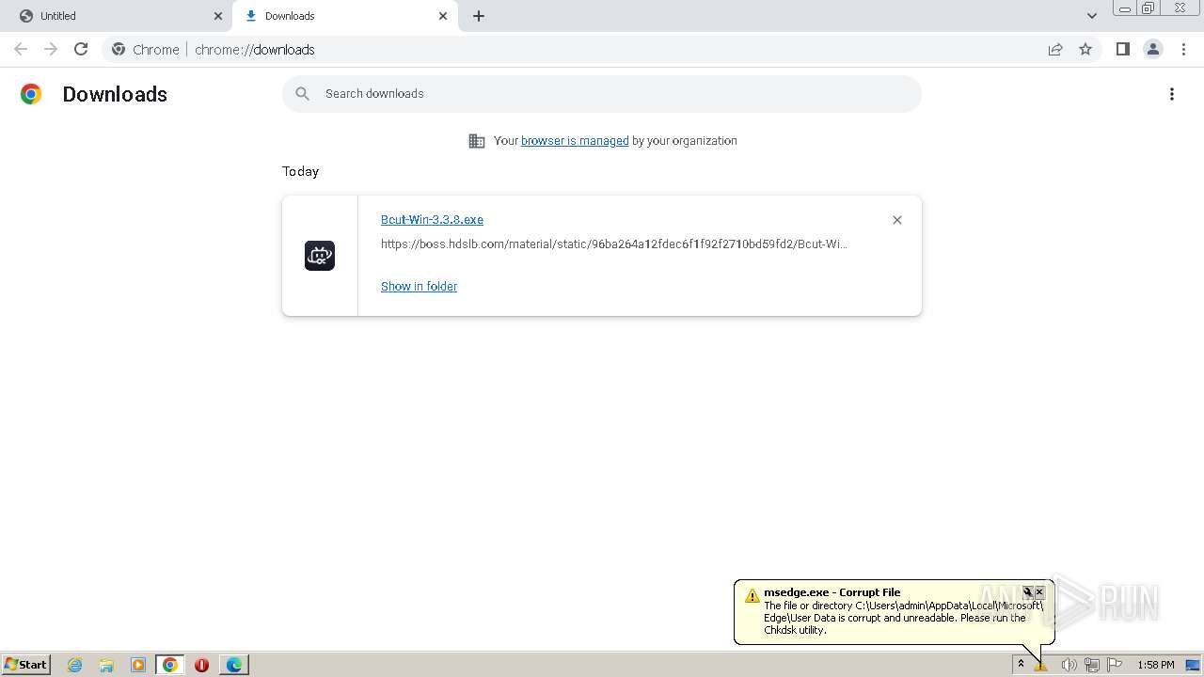Screen dimensions: 1204x677
Task: Click the search magnifier icon
Action: pyautogui.click(x=302, y=94)
